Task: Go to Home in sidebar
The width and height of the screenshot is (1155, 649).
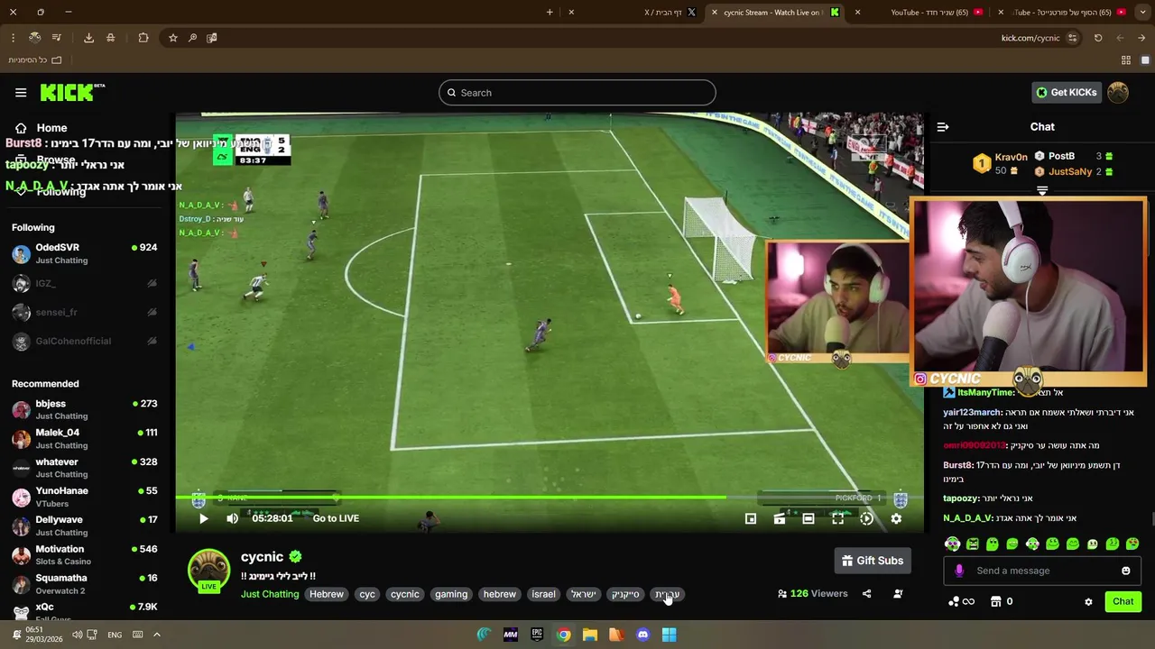Action: pyautogui.click(x=42, y=128)
